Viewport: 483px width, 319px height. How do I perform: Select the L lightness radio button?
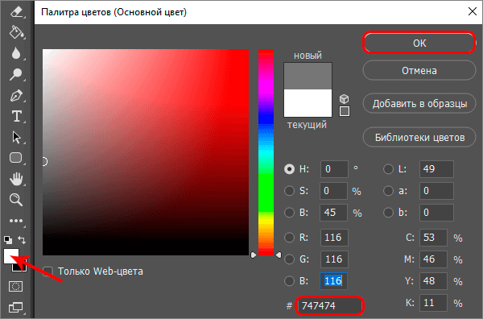(388, 169)
